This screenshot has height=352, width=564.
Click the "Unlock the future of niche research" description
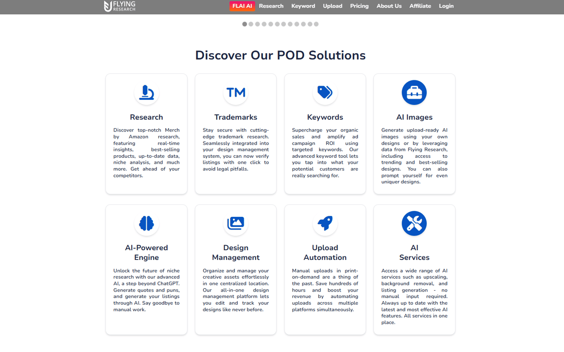point(146,290)
